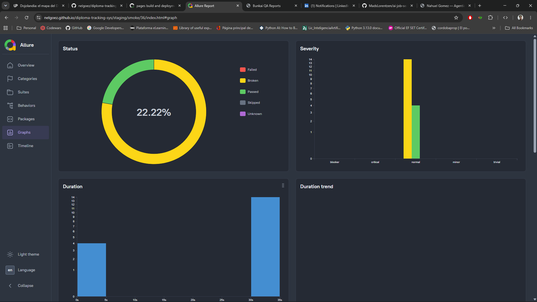Click the 0s-5s duration bar
Screen dimensions: 537x302
[91, 270]
